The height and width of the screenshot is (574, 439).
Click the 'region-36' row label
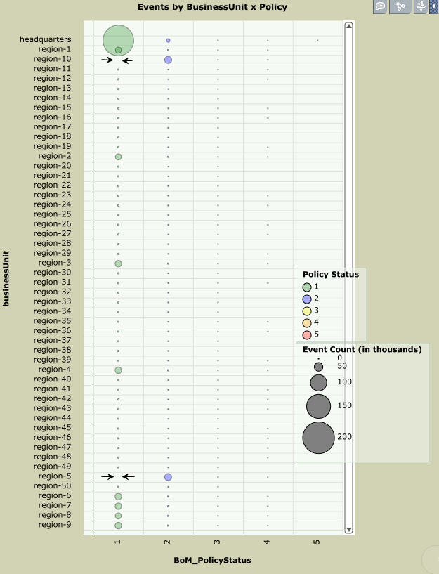point(52,331)
